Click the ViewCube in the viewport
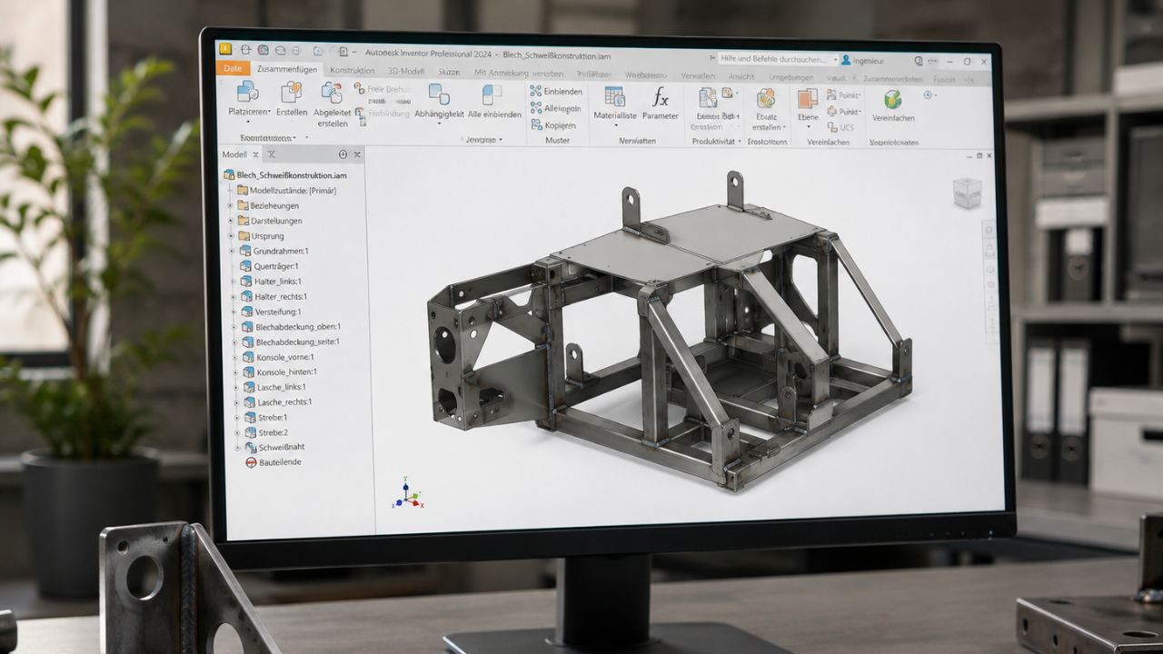Screen dimensions: 1163x654 [967, 193]
